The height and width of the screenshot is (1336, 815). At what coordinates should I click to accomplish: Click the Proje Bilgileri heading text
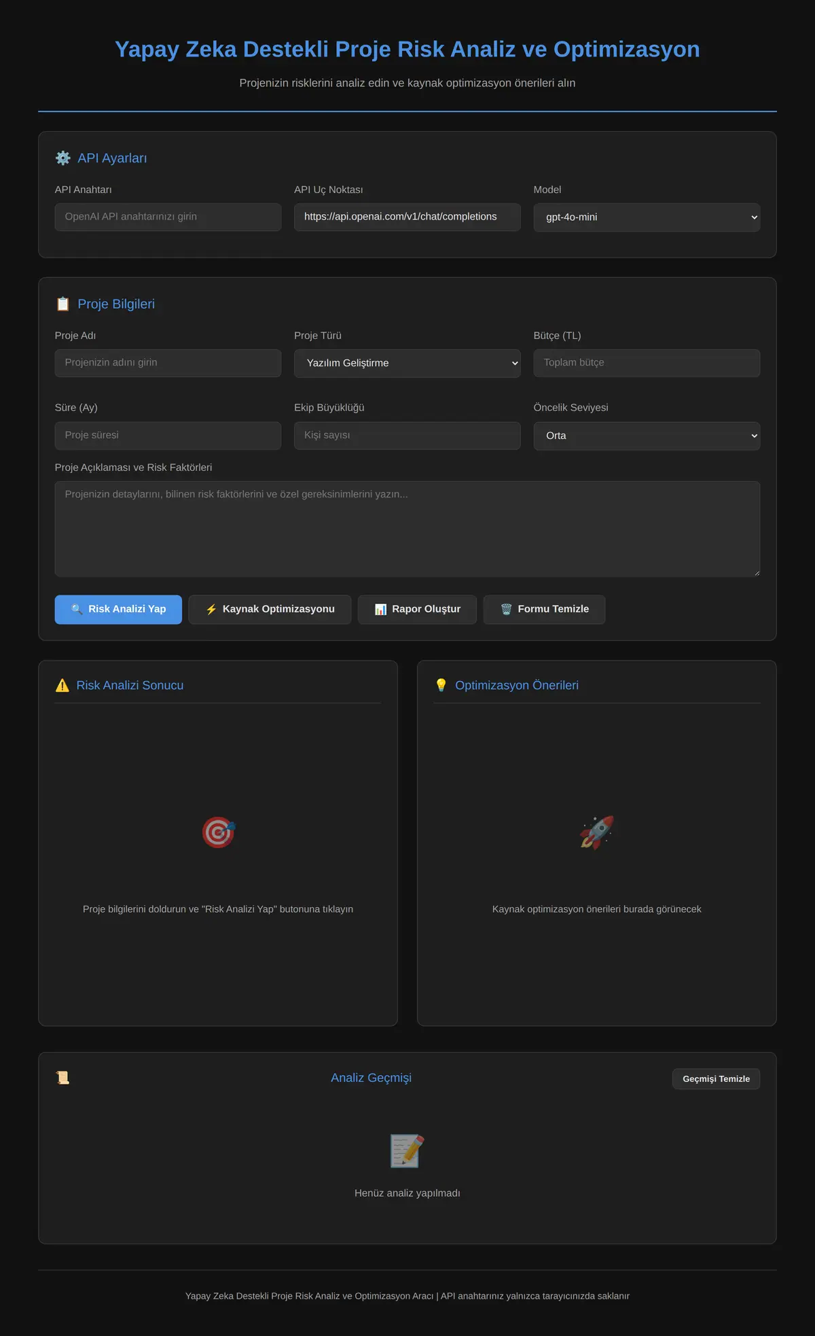pos(116,304)
